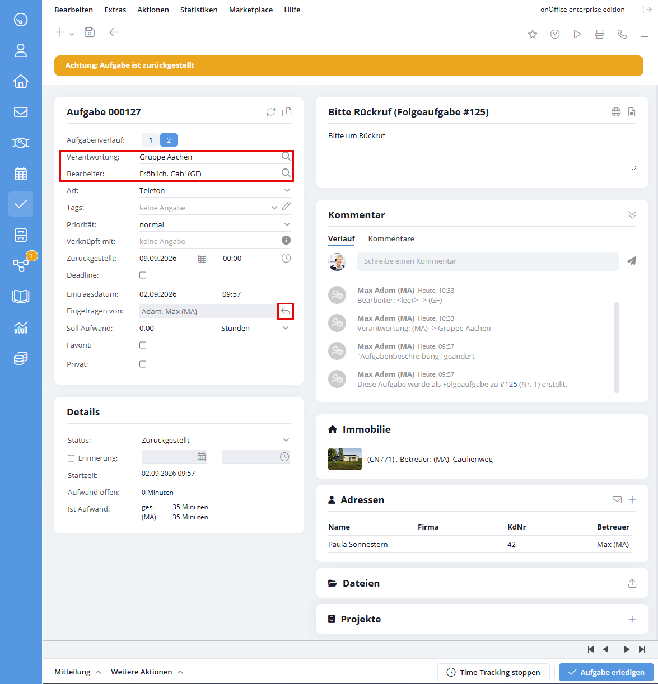Expand the Status Zurückgestellt dropdown
The width and height of the screenshot is (658, 684).
(216, 440)
